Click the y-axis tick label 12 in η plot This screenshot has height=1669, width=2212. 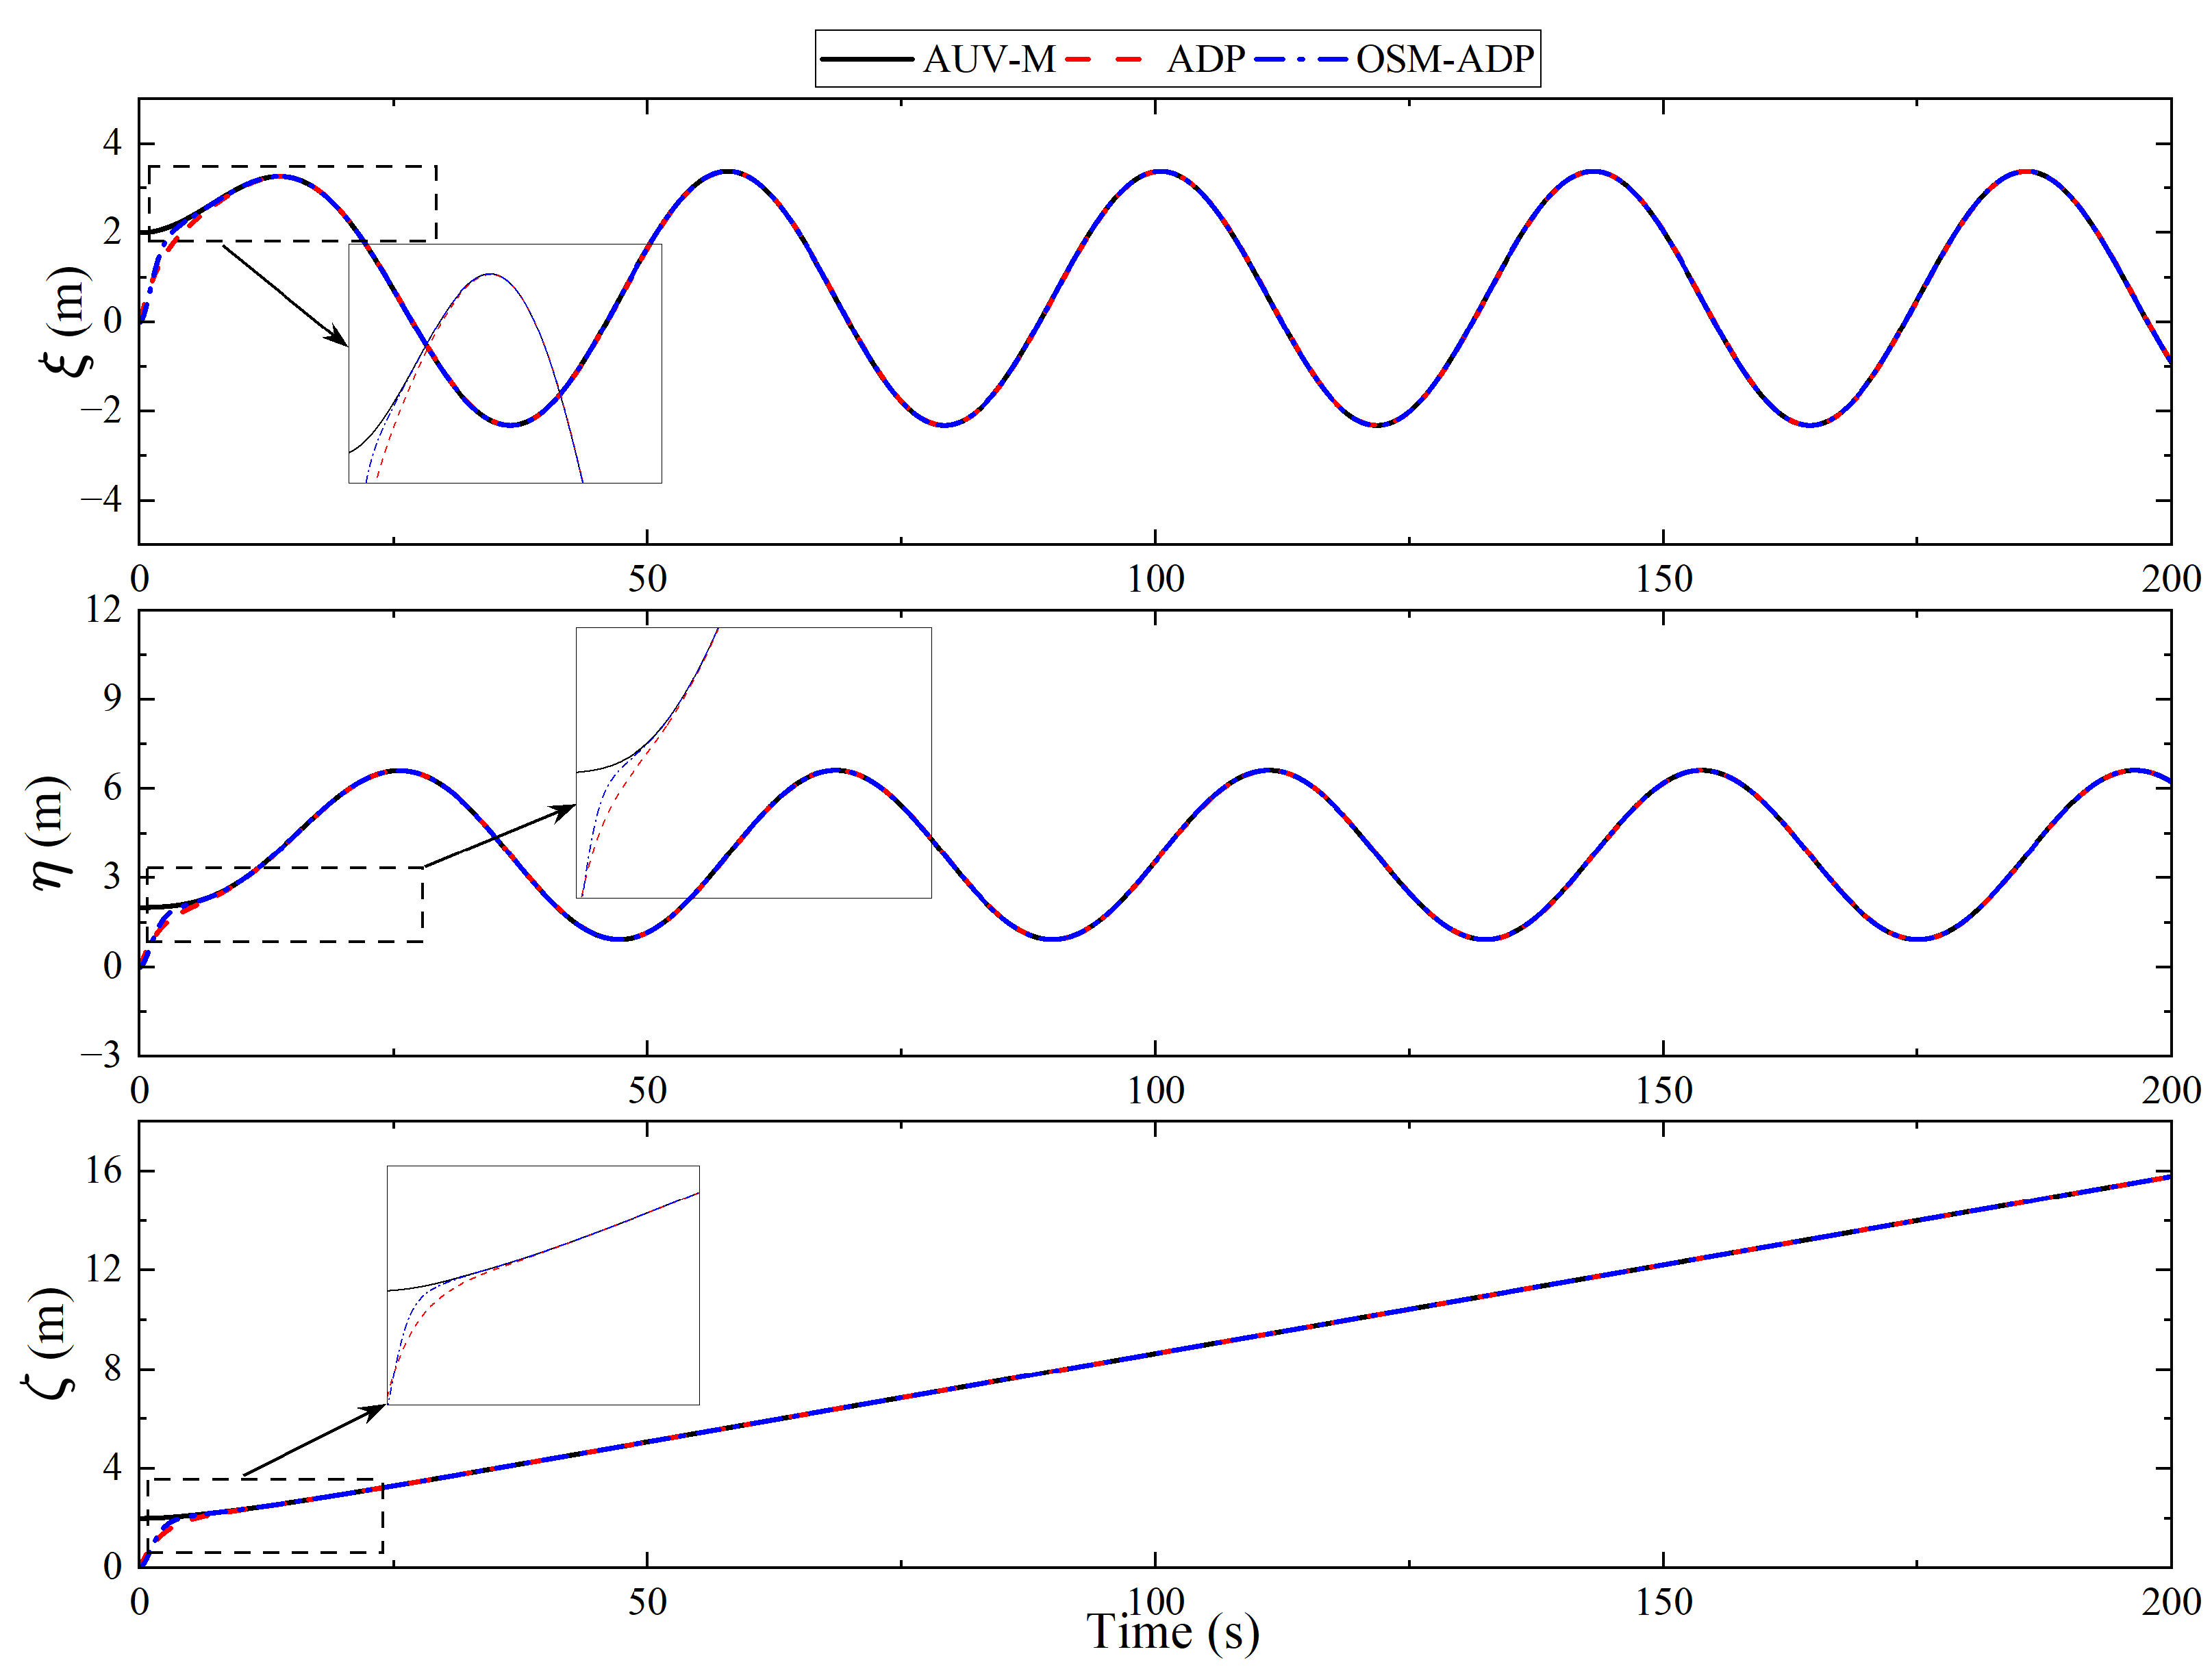103,609
